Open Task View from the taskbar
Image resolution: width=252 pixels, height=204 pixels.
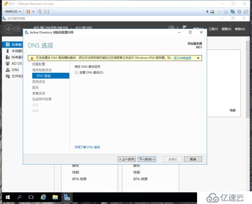[31, 197]
